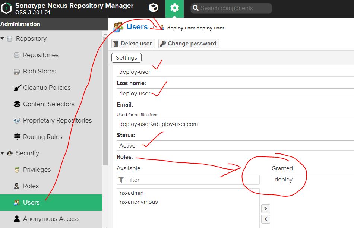This screenshot has width=354, height=228.
Task: Collapse the Repository tree section
Action: [3, 39]
